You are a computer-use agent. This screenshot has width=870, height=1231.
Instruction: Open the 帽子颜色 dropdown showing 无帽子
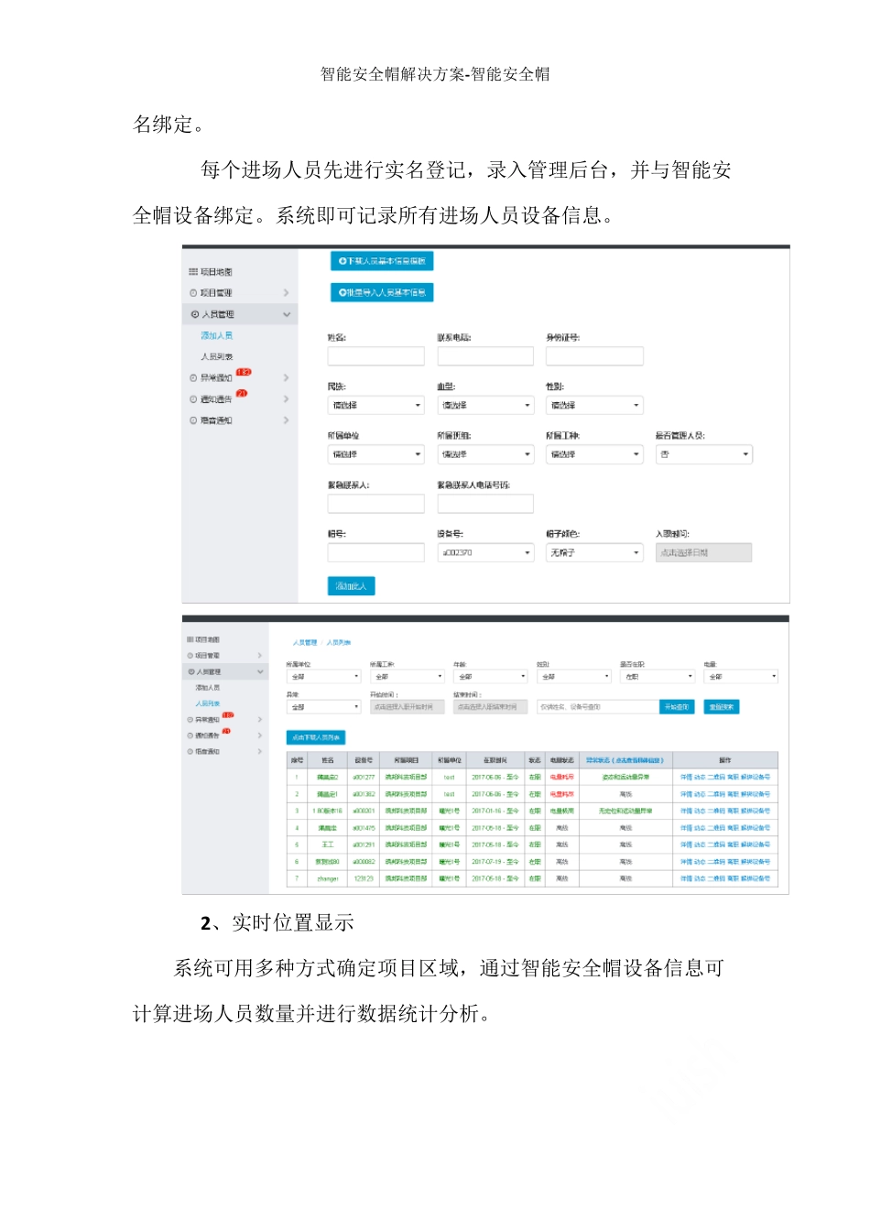click(x=595, y=552)
